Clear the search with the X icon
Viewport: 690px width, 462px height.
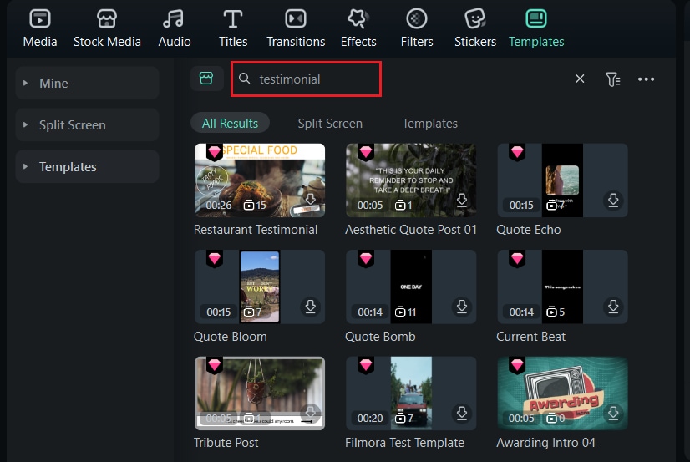click(x=580, y=79)
